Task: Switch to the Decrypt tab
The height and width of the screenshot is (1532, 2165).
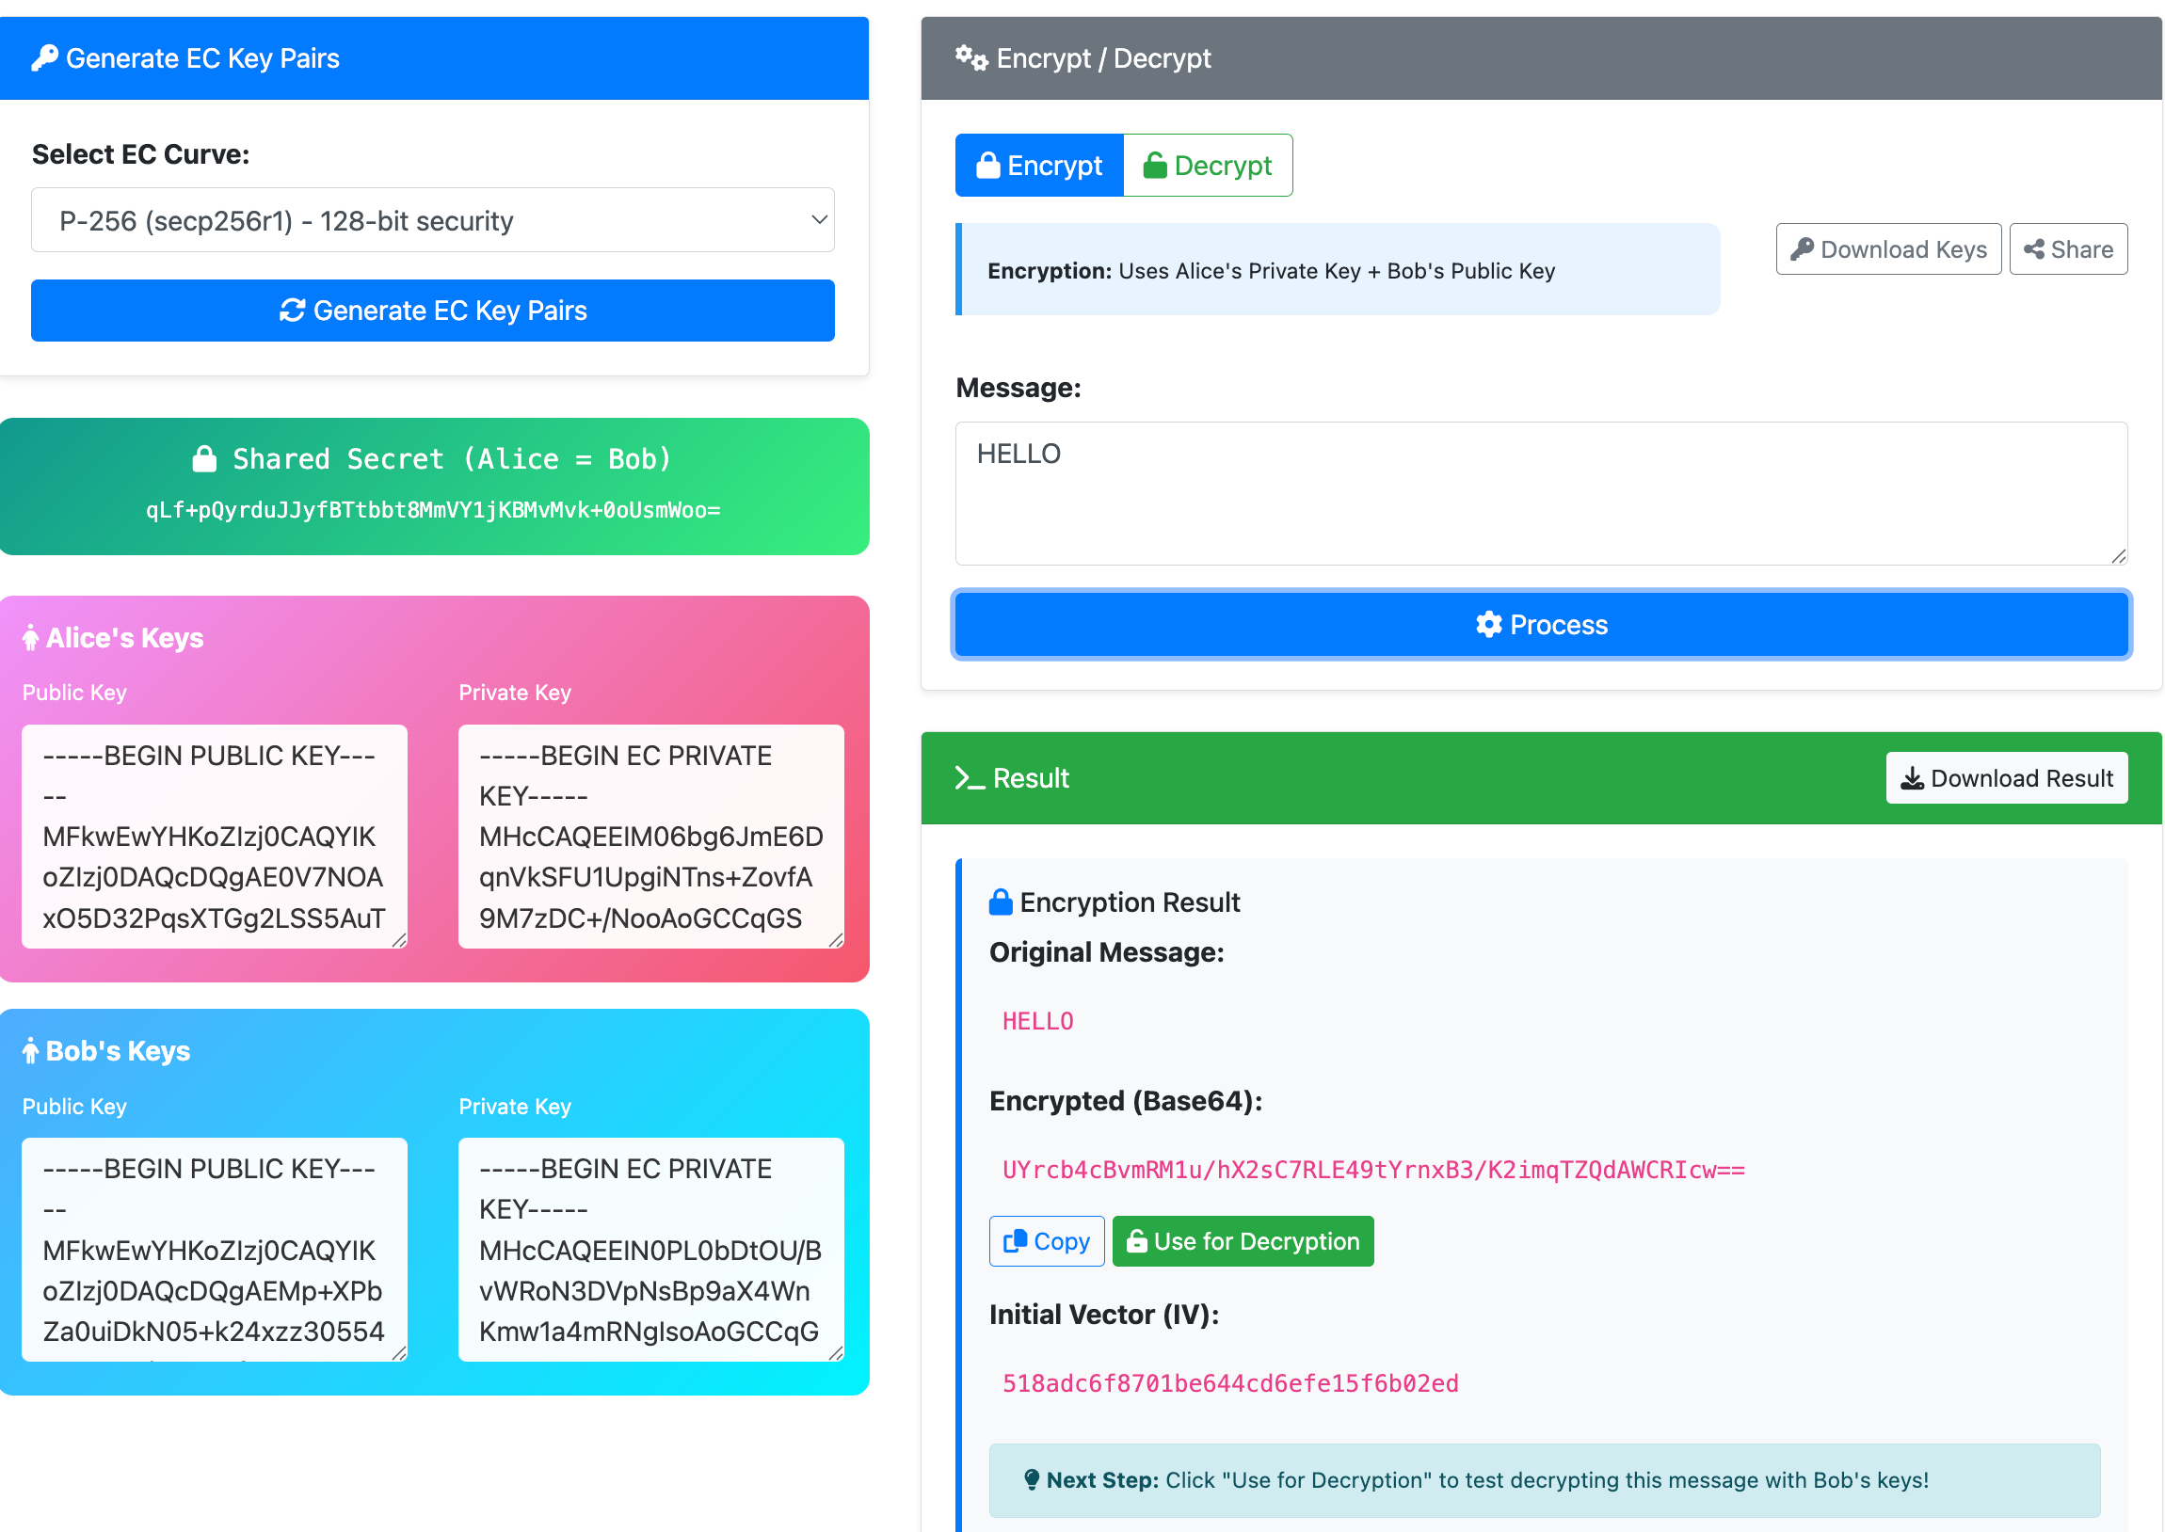Action: 1207,166
